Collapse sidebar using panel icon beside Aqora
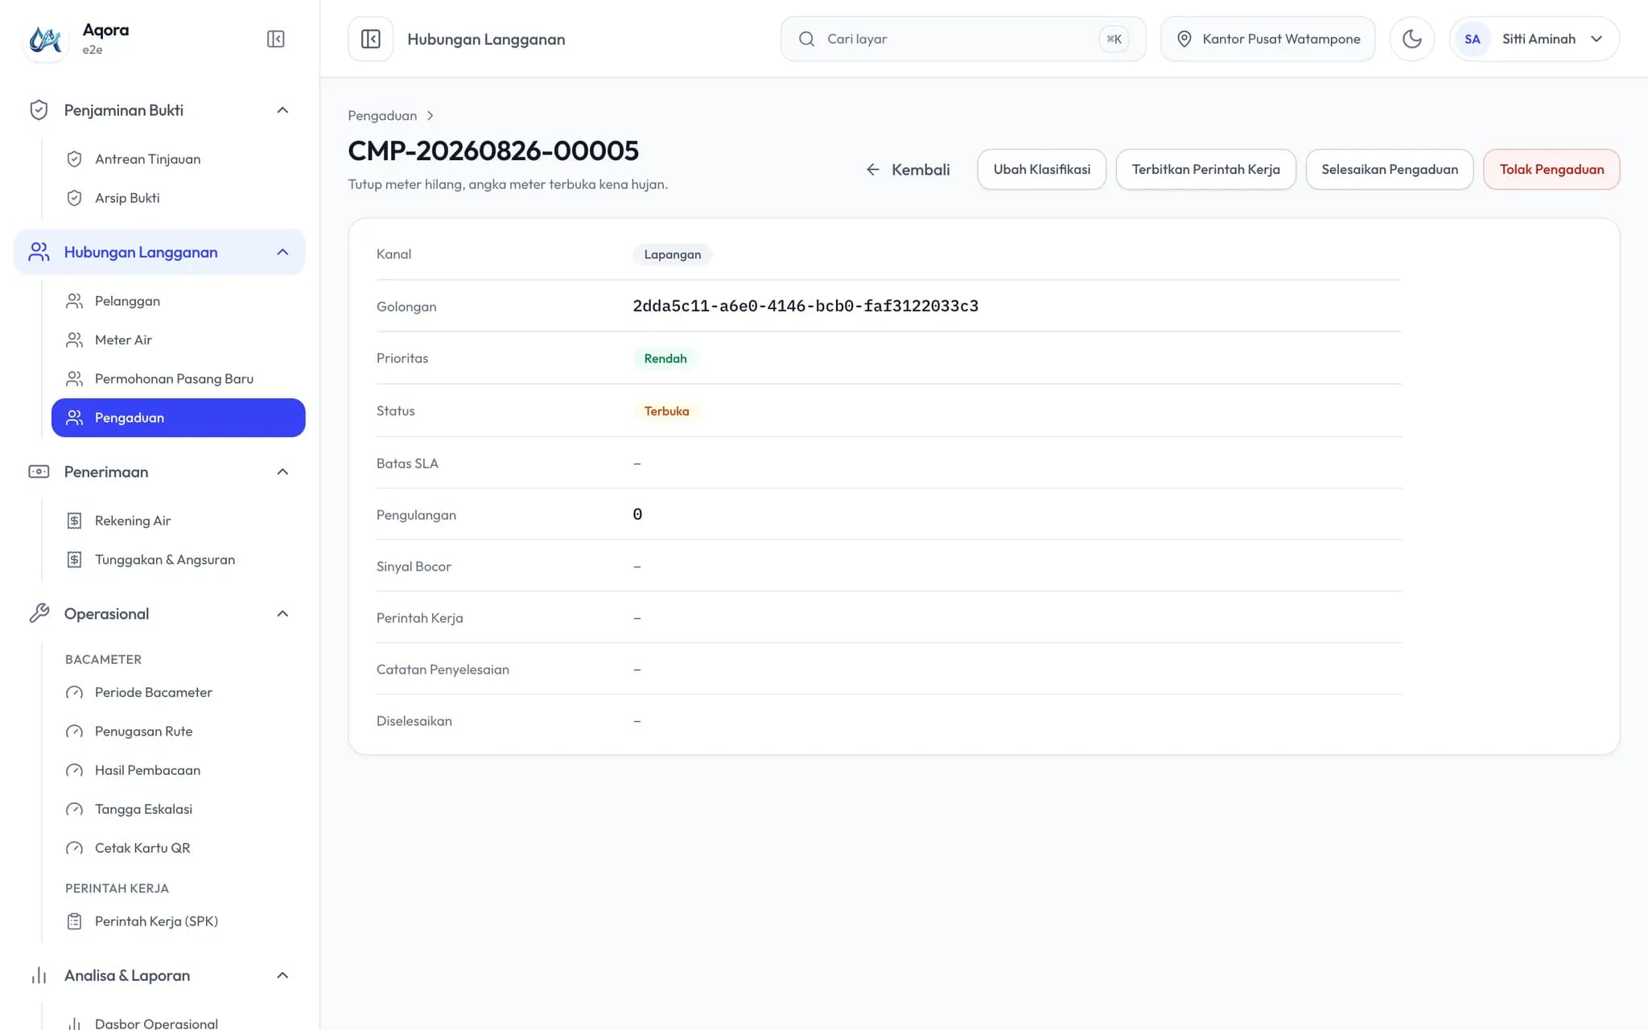This screenshot has height=1030, width=1648. click(x=275, y=39)
